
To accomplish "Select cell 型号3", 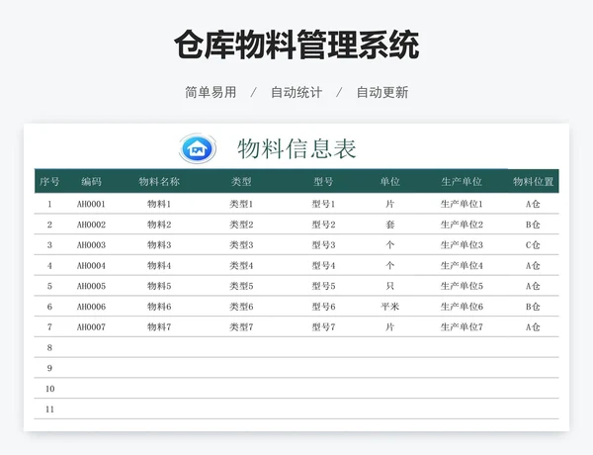I will click(323, 245).
